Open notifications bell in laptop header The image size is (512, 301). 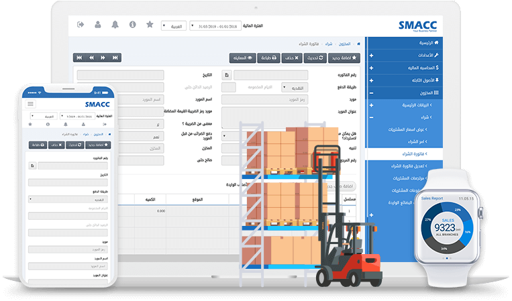point(115,25)
